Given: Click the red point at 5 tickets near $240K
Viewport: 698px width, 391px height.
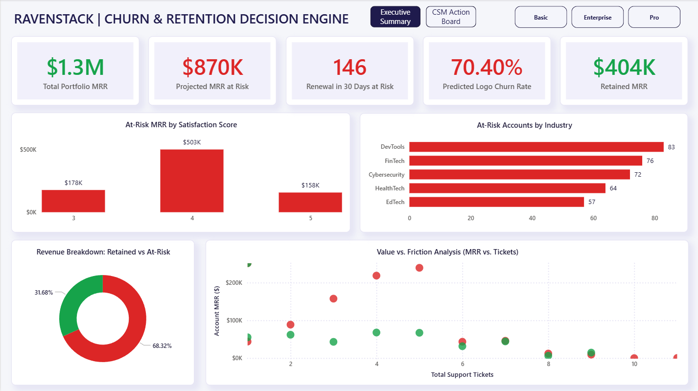Looking at the screenshot, I should (x=419, y=268).
